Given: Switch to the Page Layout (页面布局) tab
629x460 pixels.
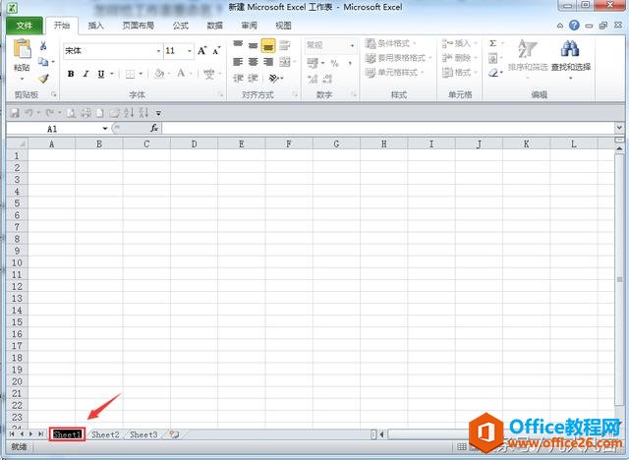Looking at the screenshot, I should tap(138, 26).
